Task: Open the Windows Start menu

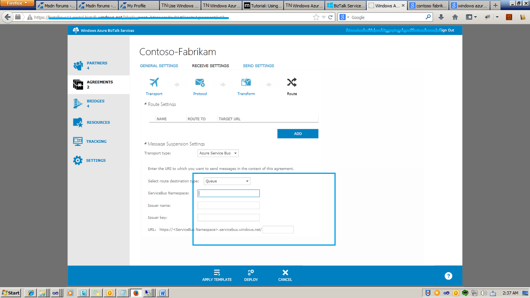Action: pos(10,293)
